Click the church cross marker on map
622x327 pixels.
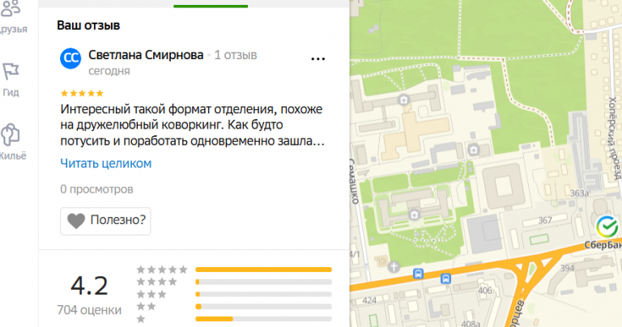[x=394, y=267]
